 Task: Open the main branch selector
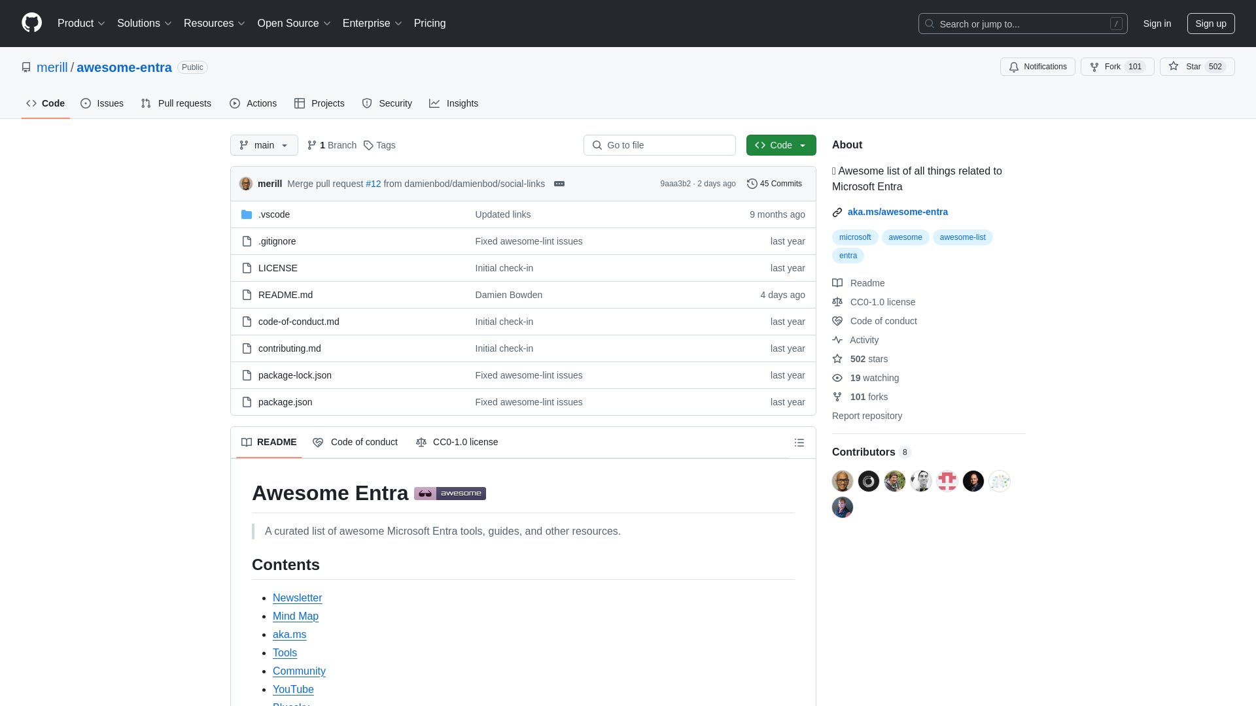tap(264, 145)
